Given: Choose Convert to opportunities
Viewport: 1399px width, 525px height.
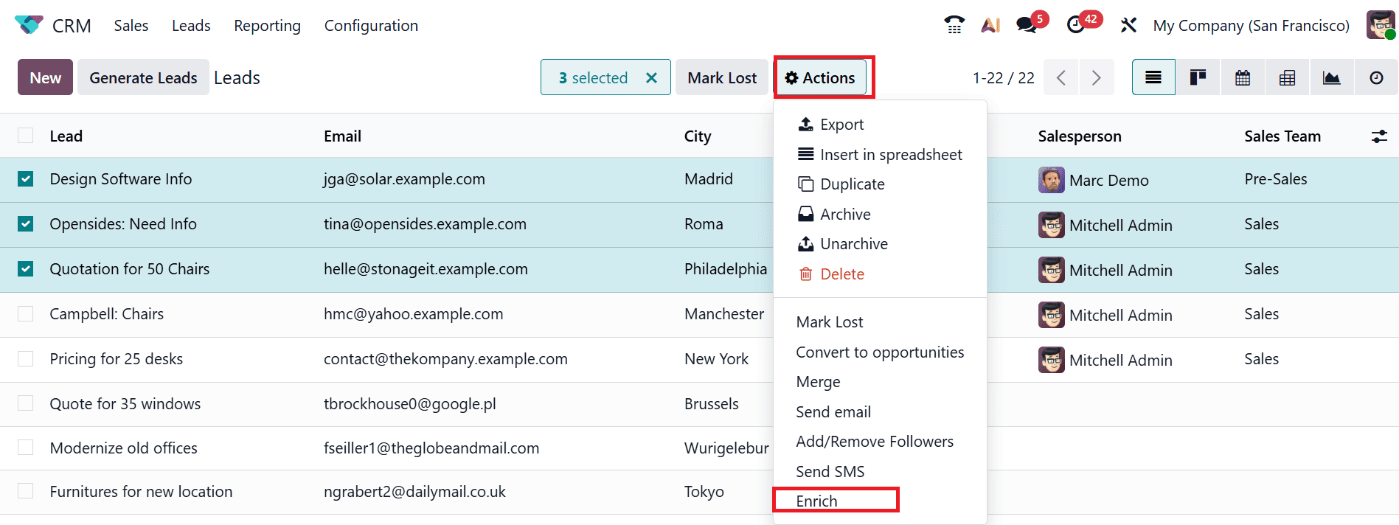Looking at the screenshot, I should [x=880, y=352].
